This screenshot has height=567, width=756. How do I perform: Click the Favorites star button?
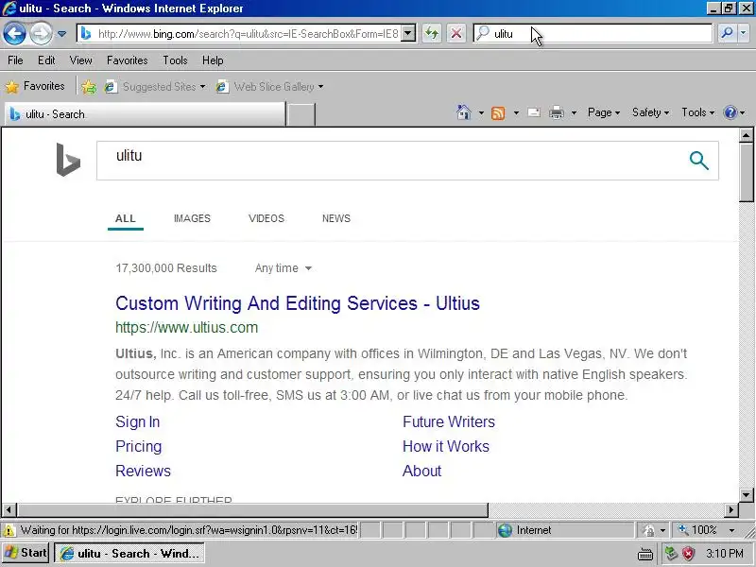35,86
